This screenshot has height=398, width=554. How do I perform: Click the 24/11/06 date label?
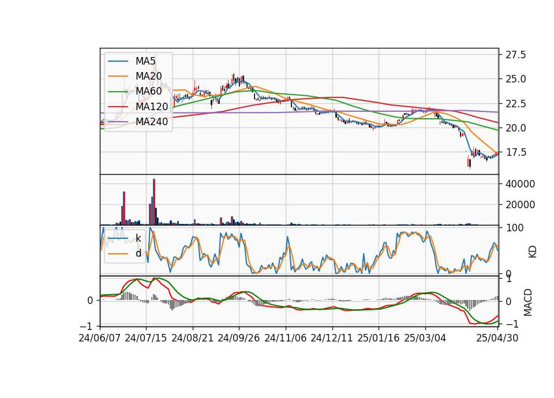click(286, 339)
